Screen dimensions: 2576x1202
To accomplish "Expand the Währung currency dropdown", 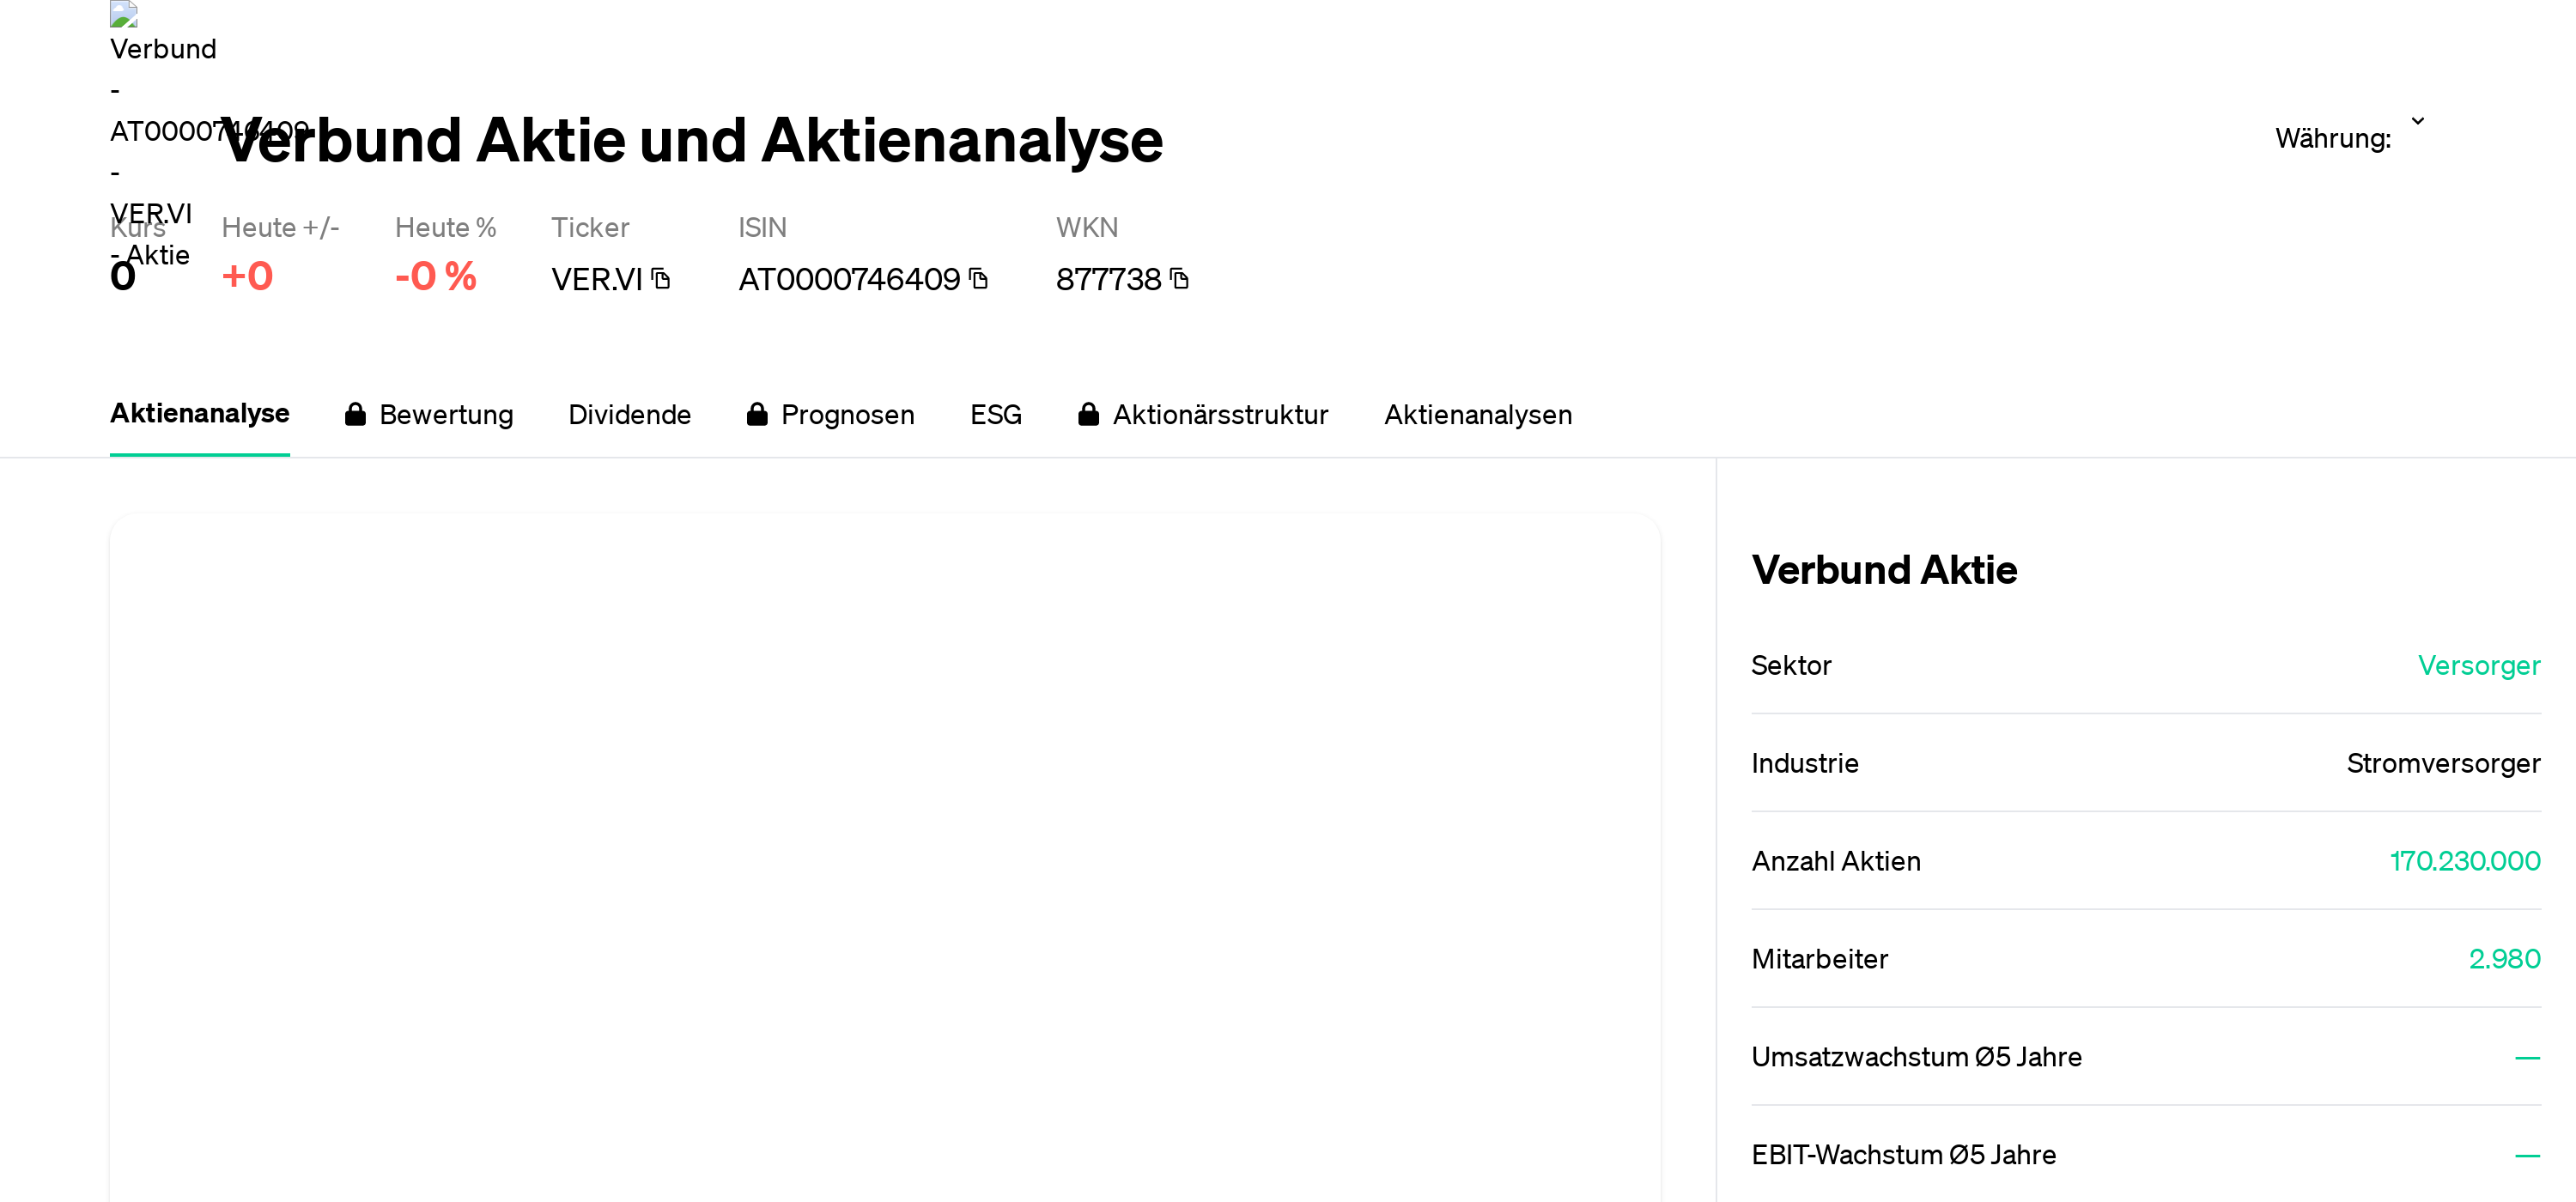I will 2417,122.
